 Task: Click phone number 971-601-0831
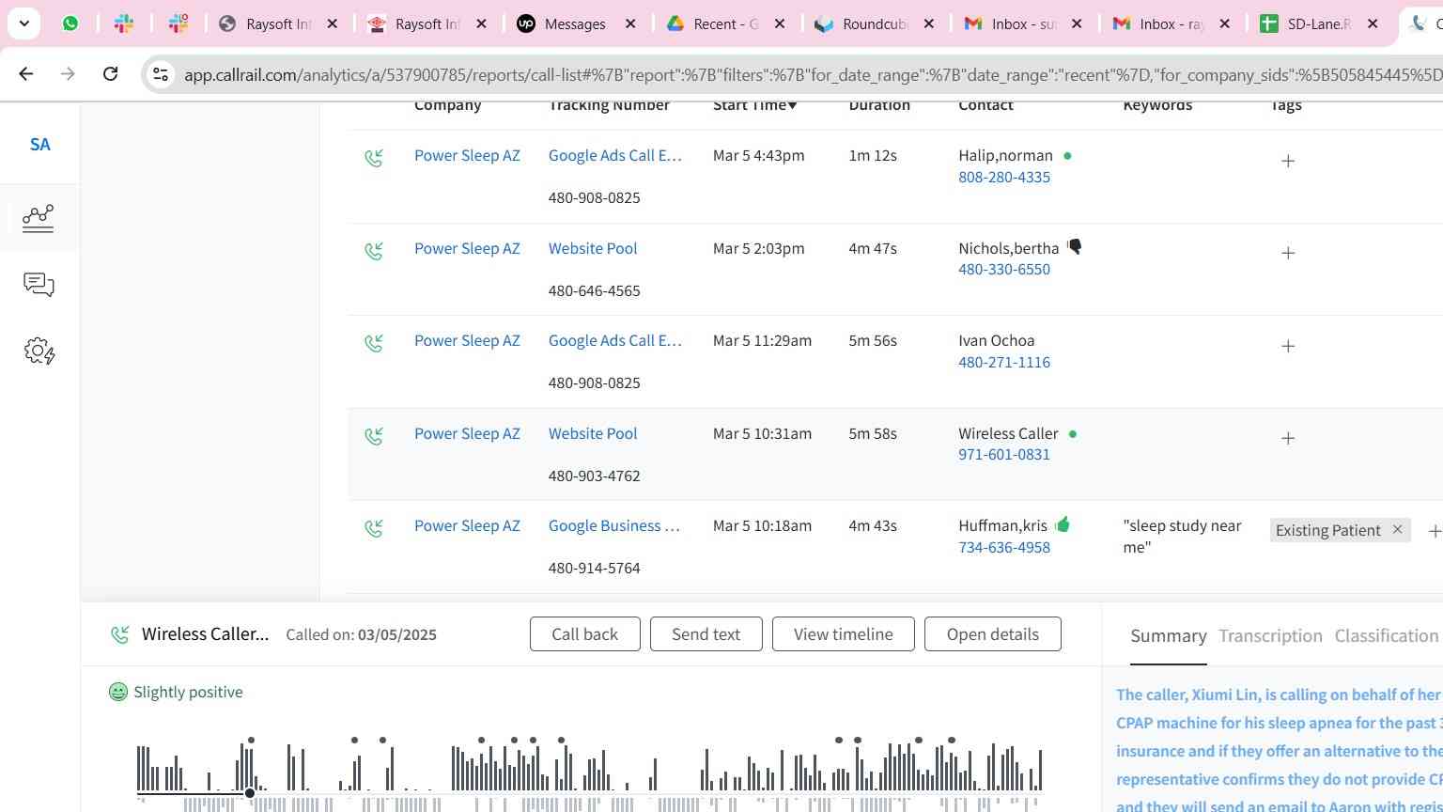(x=1004, y=454)
